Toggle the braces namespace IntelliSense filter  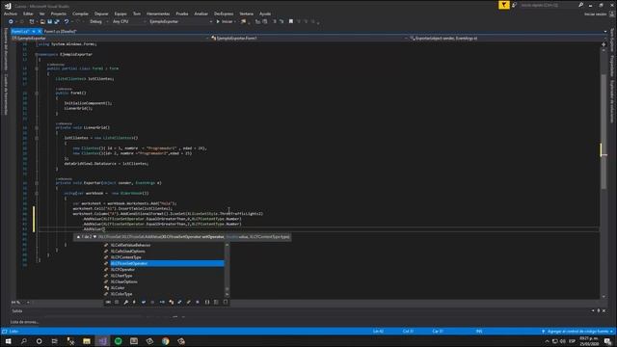coord(207,302)
